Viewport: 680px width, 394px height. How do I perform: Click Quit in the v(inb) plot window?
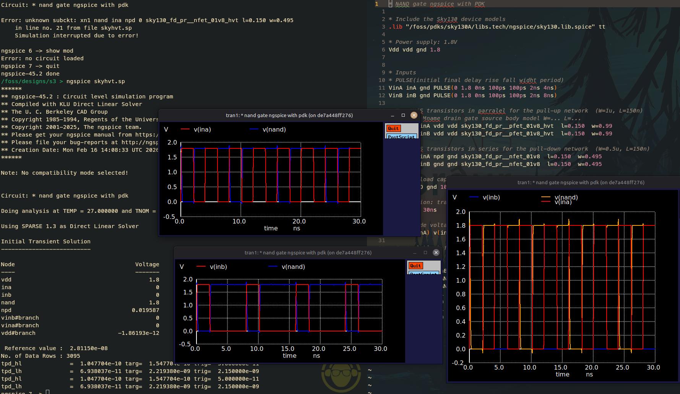point(415,266)
